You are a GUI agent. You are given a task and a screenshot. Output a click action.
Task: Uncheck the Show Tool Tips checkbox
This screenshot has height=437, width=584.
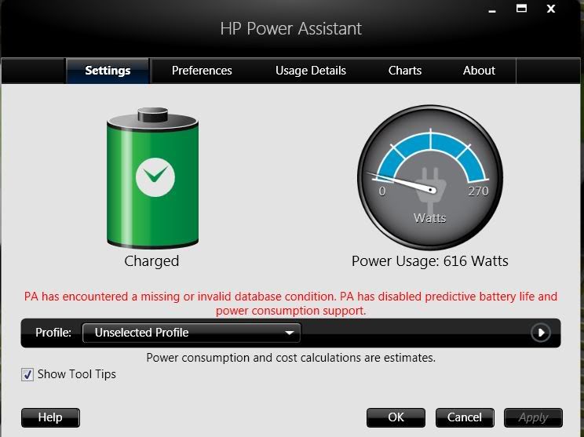pyautogui.click(x=27, y=374)
